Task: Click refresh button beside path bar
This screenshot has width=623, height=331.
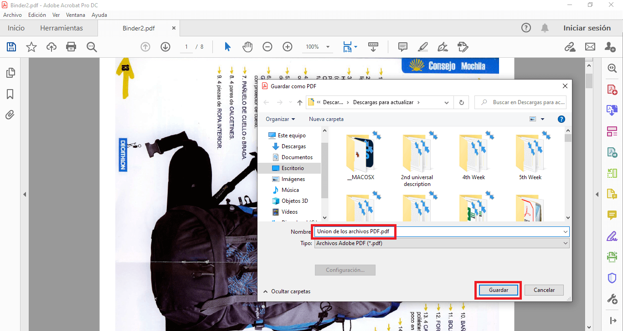Action: [x=462, y=102]
